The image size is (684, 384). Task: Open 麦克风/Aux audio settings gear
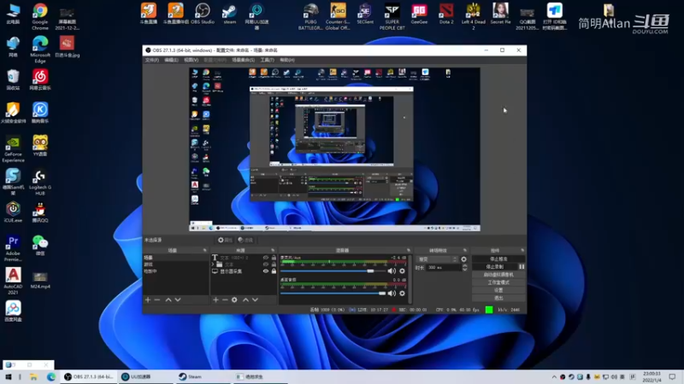click(x=402, y=271)
